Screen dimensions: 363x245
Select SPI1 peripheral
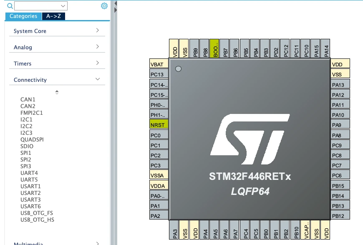coord(26,153)
